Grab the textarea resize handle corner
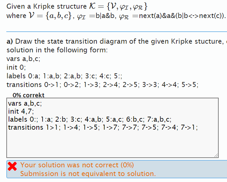Viewport: 227px width, 182px height. point(216,155)
